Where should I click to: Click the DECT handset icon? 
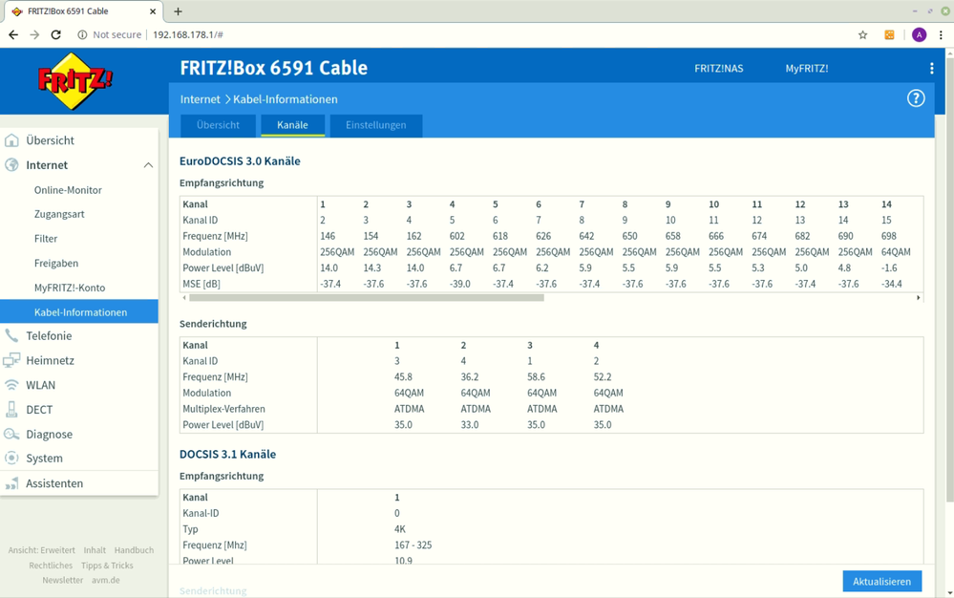(x=11, y=410)
